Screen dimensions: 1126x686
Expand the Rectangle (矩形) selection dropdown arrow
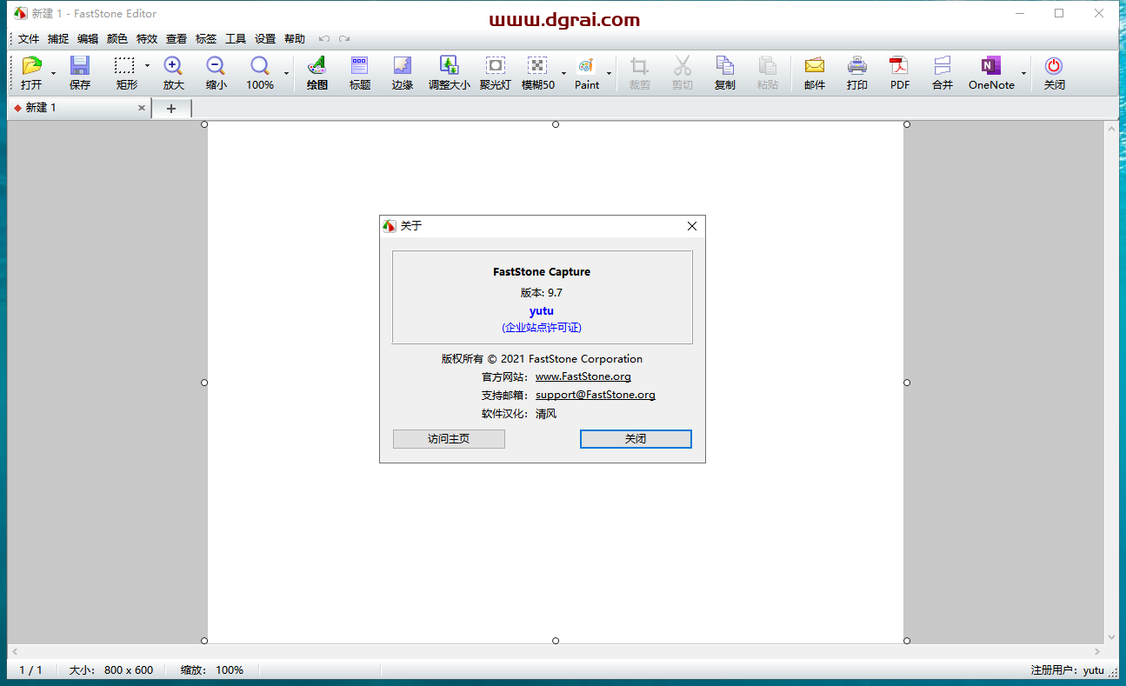coord(147,66)
